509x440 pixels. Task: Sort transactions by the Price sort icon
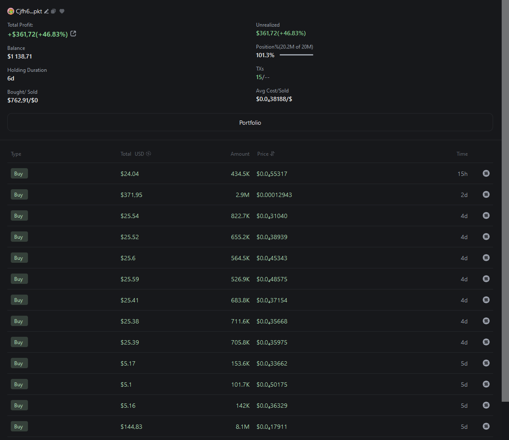pyautogui.click(x=272, y=154)
